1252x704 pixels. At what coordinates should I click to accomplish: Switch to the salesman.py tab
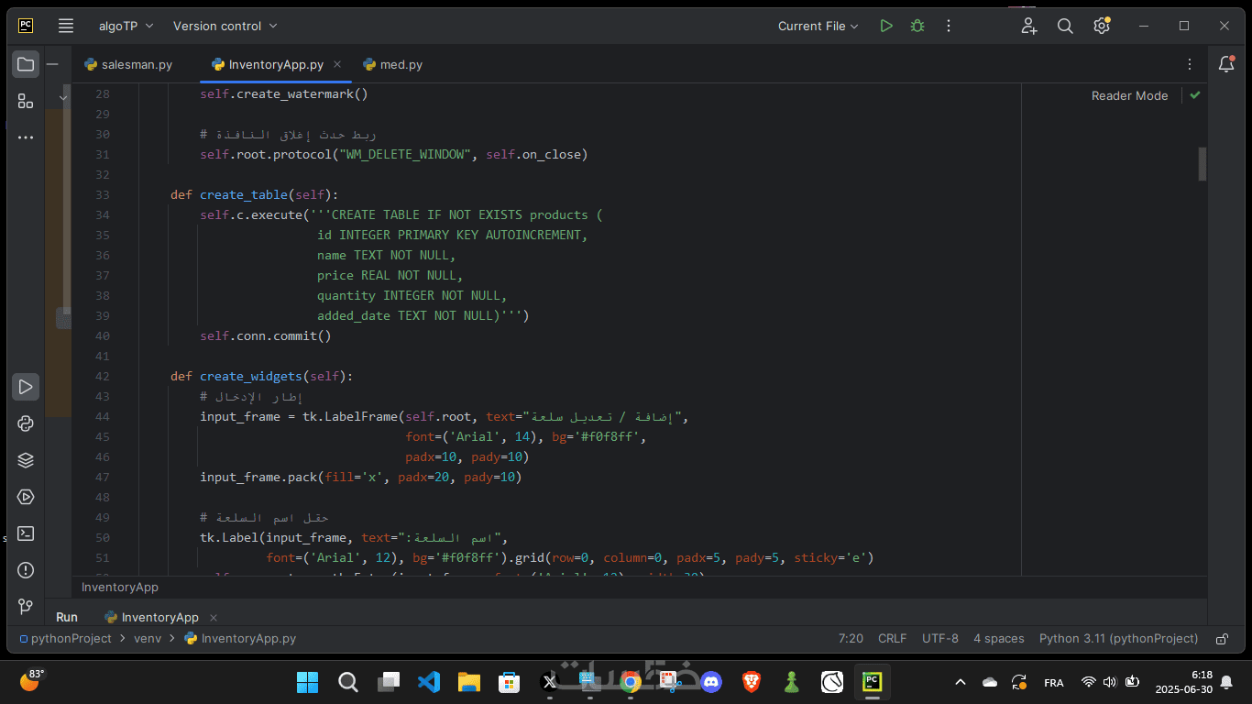click(137, 64)
